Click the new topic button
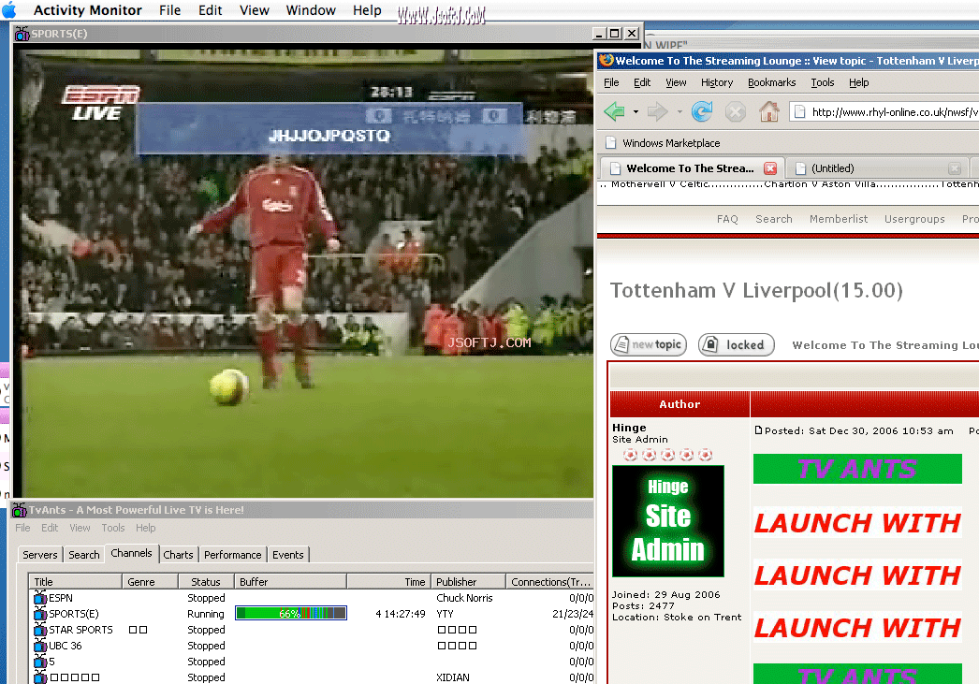 (648, 344)
